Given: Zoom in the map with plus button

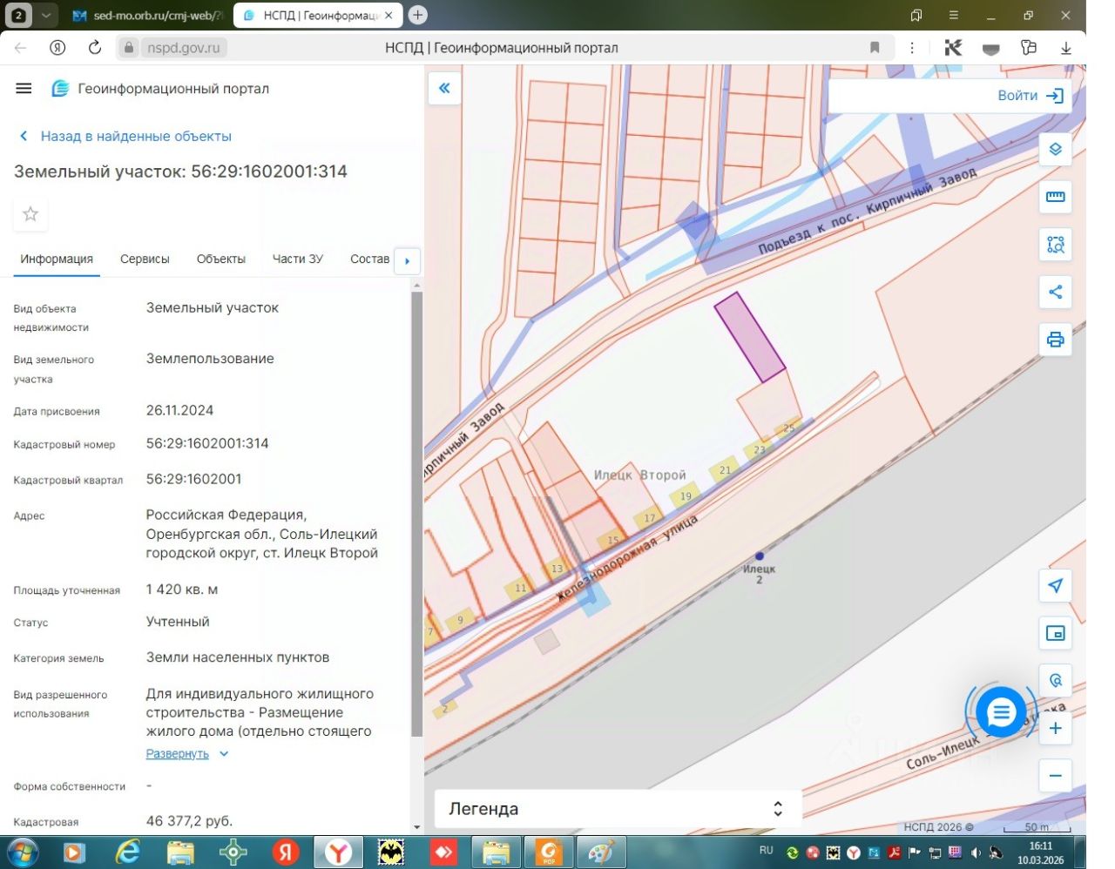Looking at the screenshot, I should [x=1055, y=729].
